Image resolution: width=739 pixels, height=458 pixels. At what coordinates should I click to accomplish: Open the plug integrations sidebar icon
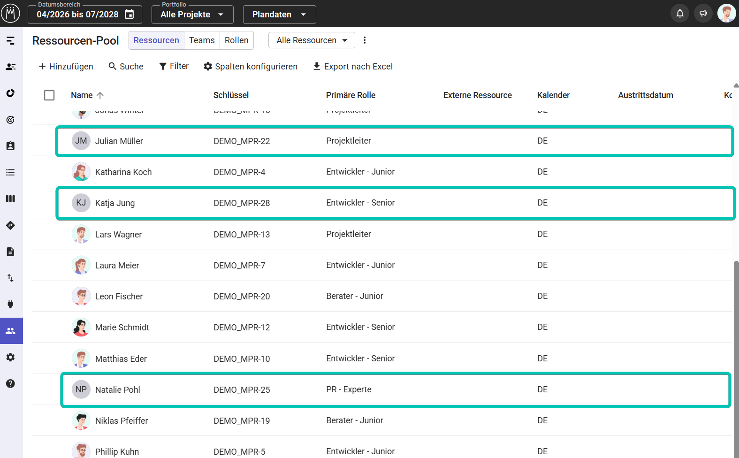coord(10,304)
